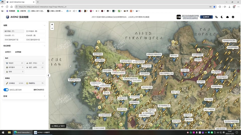Image resolution: width=241 pixels, height=135 pixels.
Task: Click 全部隐藏 to hide all markers
Action: (18, 52)
